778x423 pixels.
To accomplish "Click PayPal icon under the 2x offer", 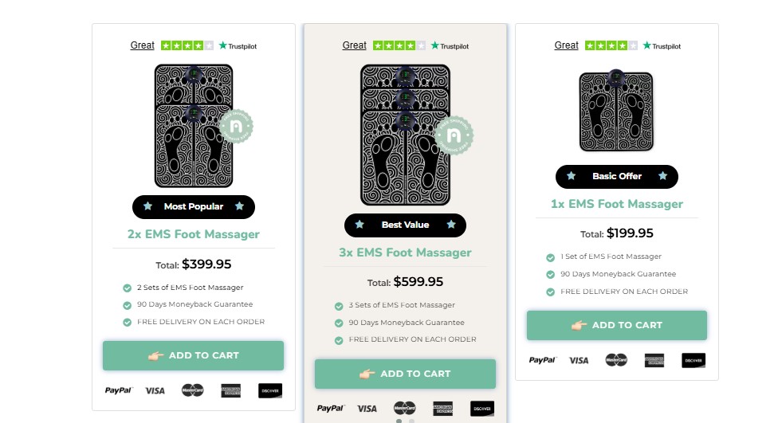I will [119, 390].
